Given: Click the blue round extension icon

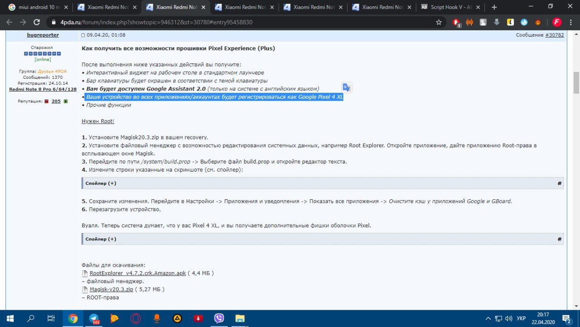Looking at the screenshot, I should [x=524, y=22].
